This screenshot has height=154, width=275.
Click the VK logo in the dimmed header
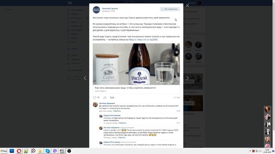click(x=70, y=3)
